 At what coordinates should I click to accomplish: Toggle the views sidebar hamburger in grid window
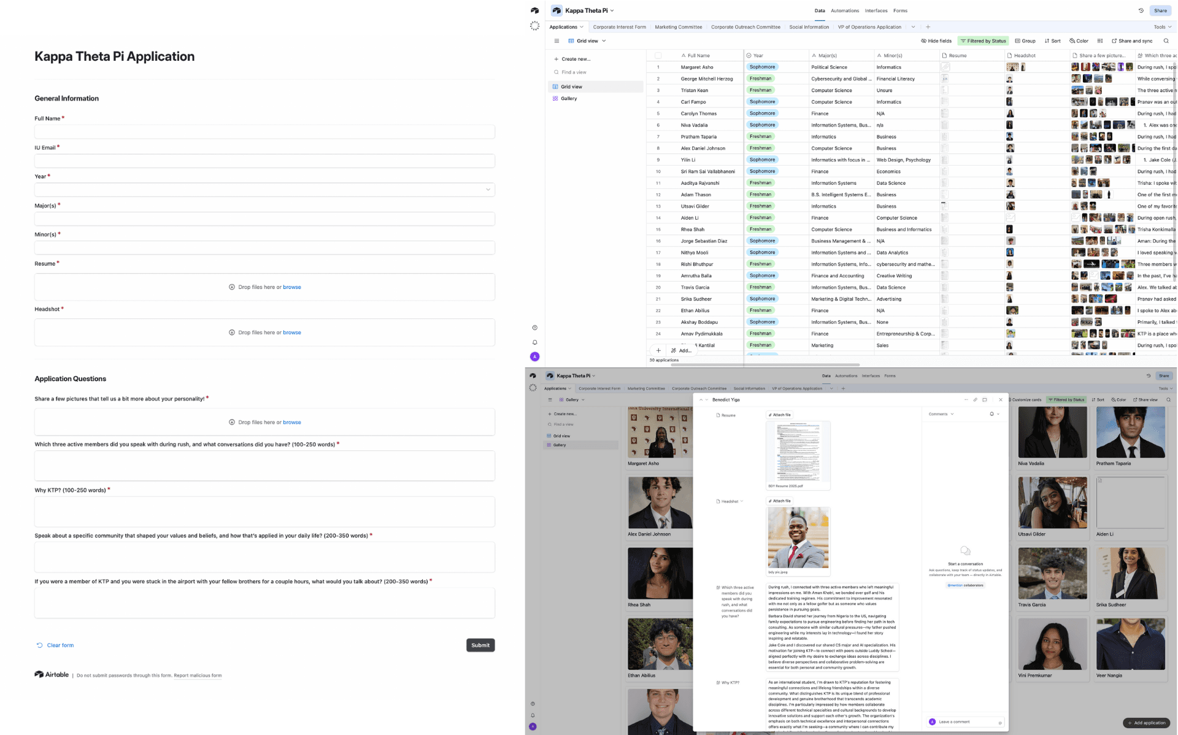556,41
